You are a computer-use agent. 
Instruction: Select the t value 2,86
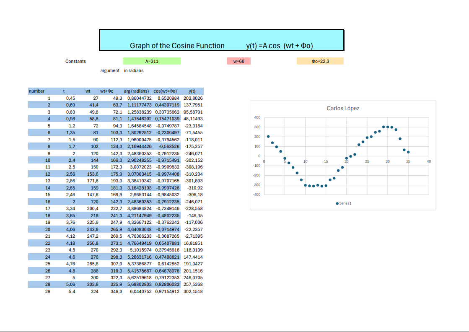pos(70,181)
